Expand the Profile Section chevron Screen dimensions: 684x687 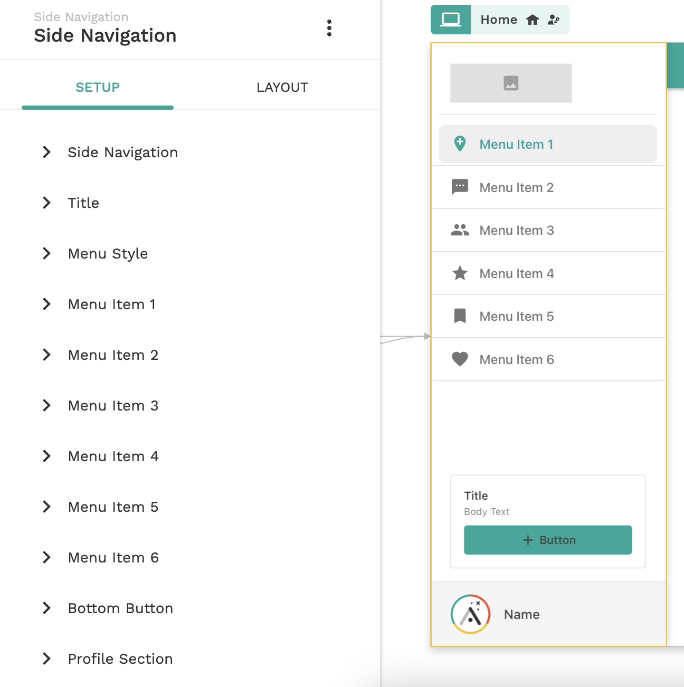47,659
